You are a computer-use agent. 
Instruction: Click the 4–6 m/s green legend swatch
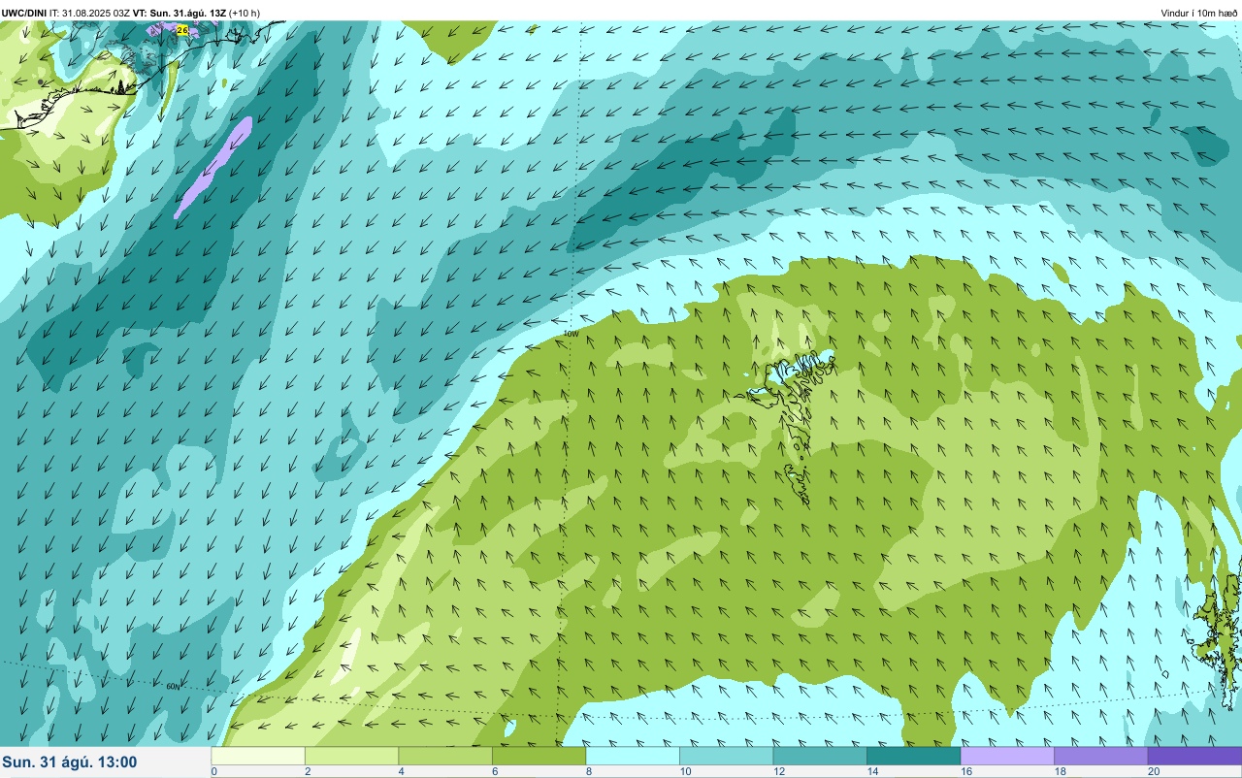click(445, 756)
